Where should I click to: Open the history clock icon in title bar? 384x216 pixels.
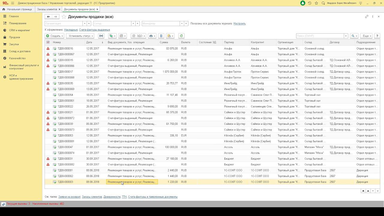pyautogui.click(x=310, y=3)
